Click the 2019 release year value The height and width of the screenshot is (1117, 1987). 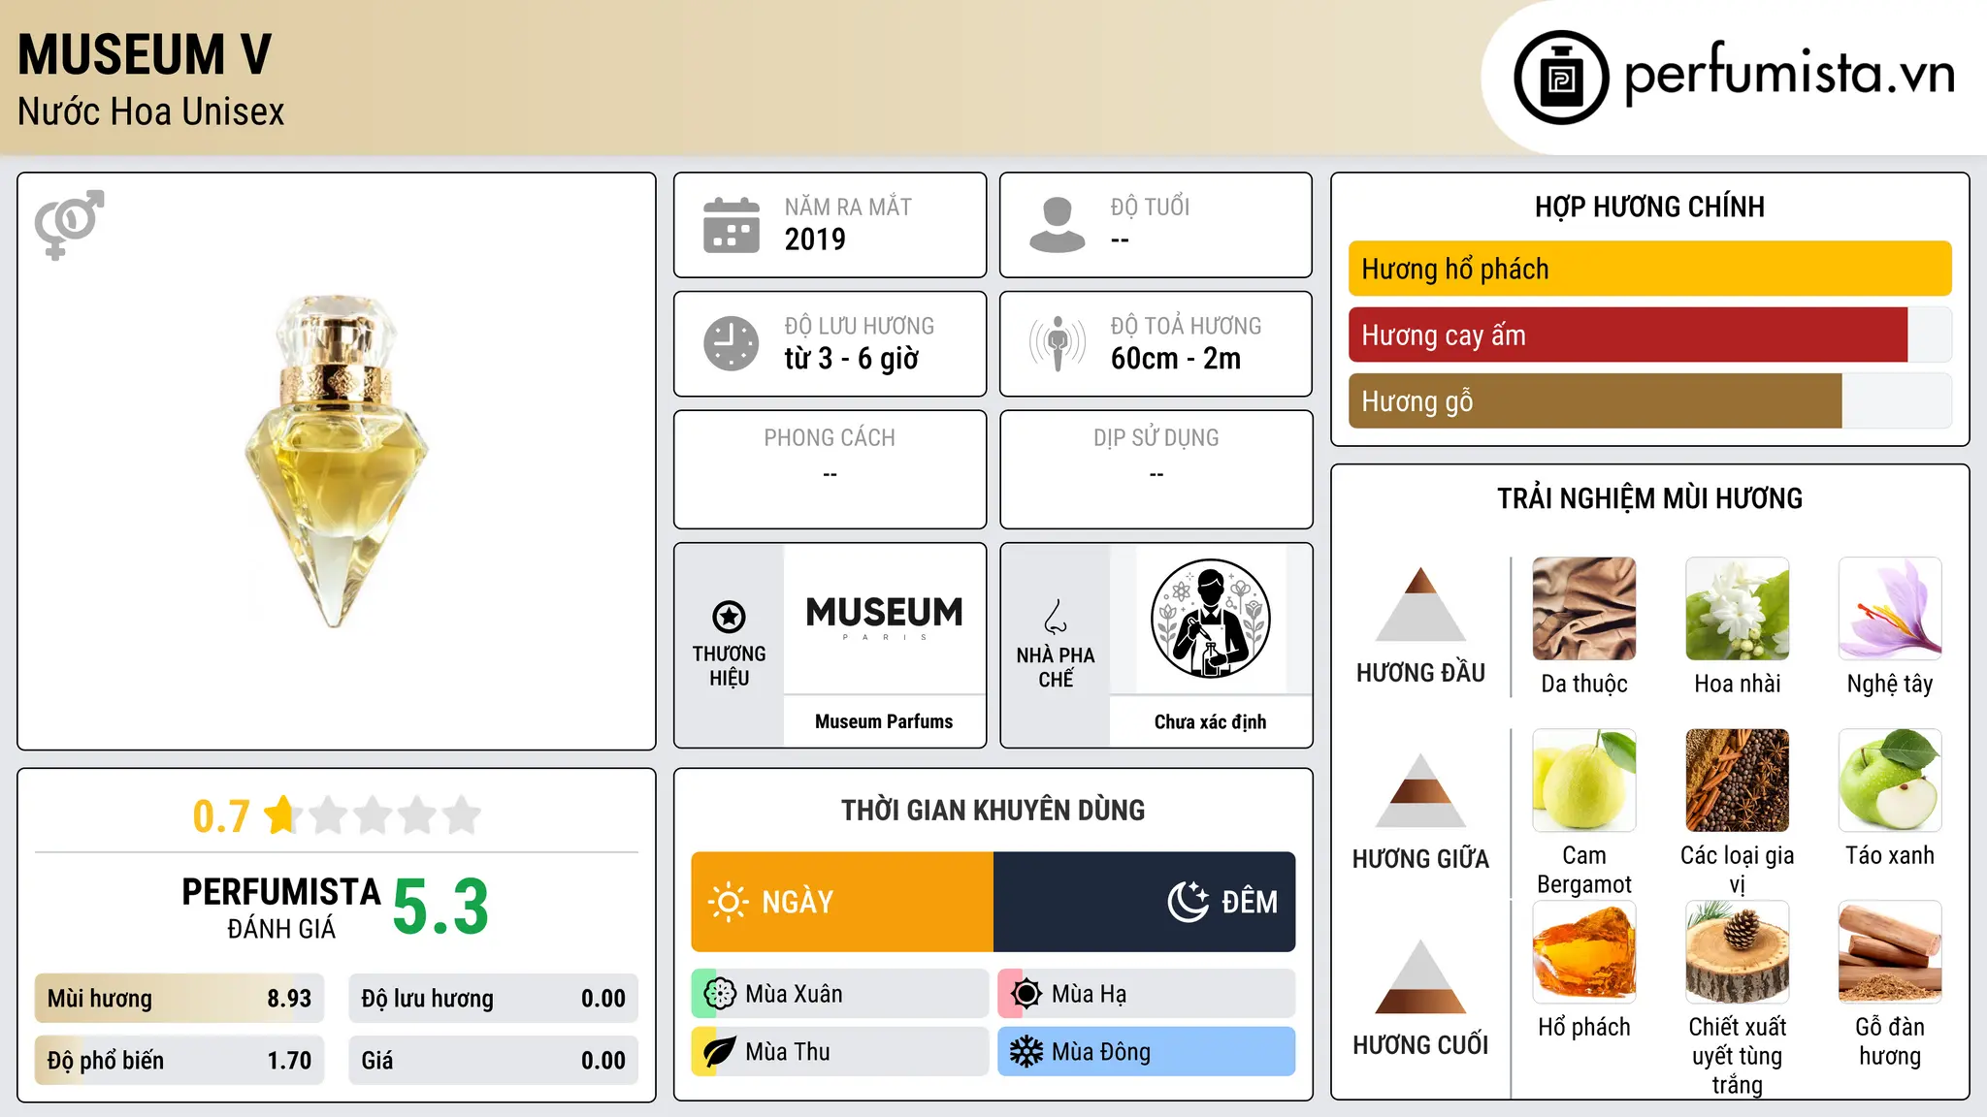coord(815,239)
